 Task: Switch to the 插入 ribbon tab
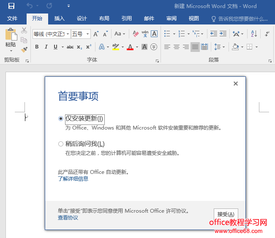[x=60, y=19]
